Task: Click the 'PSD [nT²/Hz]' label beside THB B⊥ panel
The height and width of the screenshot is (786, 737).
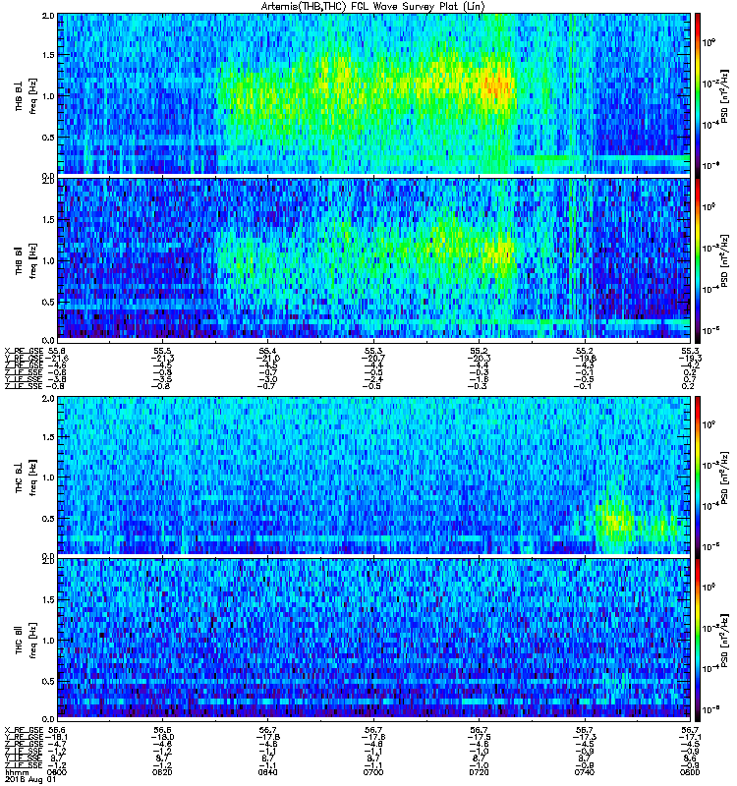Action: click(724, 96)
